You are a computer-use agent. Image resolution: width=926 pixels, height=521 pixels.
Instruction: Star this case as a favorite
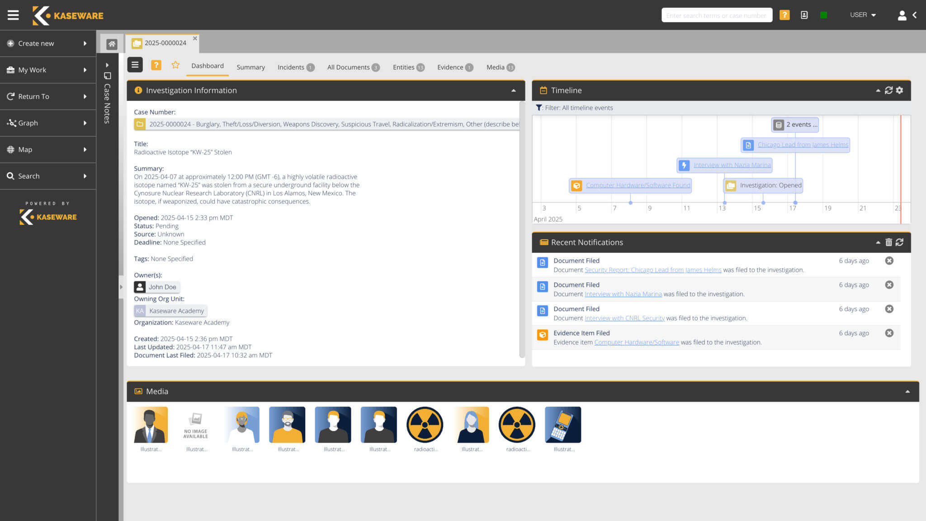tap(175, 65)
